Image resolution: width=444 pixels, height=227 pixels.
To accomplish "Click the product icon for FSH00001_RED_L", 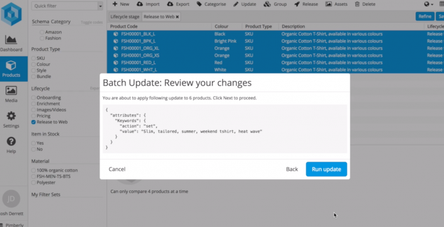I will (x=115, y=62).
